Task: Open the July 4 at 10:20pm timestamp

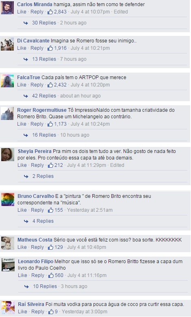Action: tap(90, 85)
